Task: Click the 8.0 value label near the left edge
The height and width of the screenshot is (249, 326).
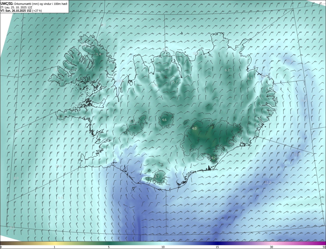Action: (16, 178)
